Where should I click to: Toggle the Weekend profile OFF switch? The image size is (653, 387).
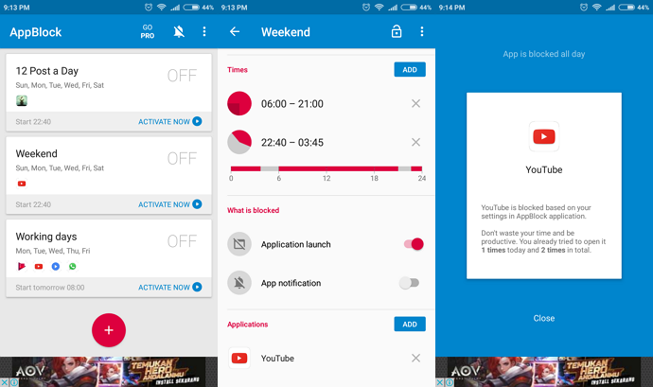point(182,159)
